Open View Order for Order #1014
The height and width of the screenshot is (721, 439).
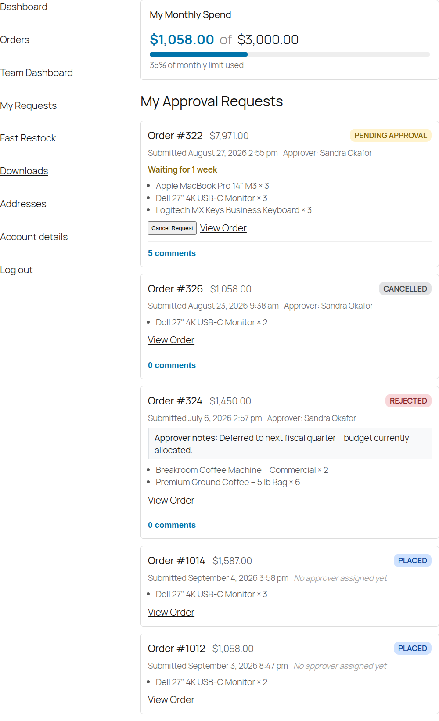(x=171, y=612)
